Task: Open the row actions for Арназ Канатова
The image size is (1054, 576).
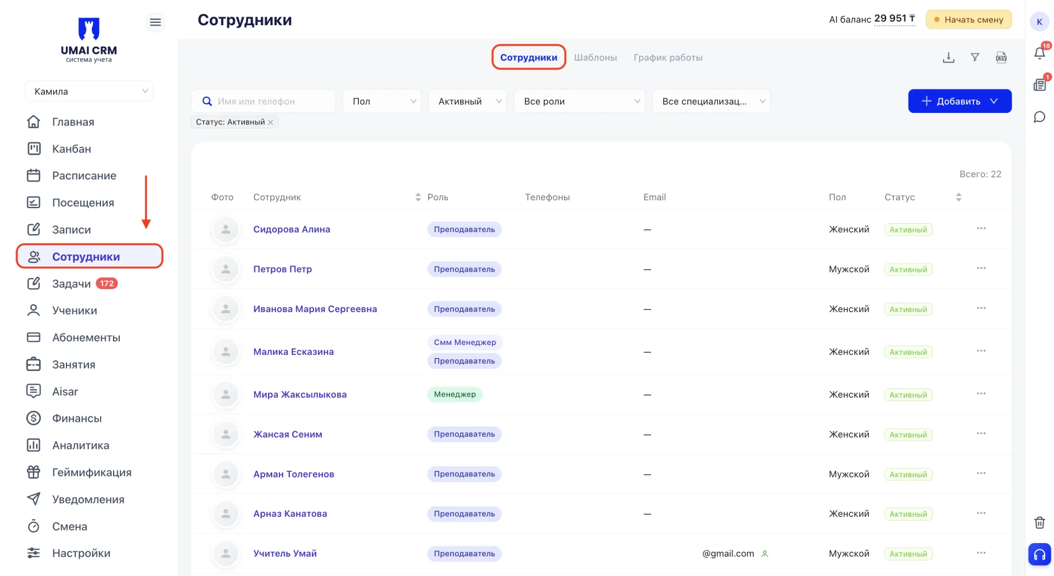Action: [x=982, y=513]
